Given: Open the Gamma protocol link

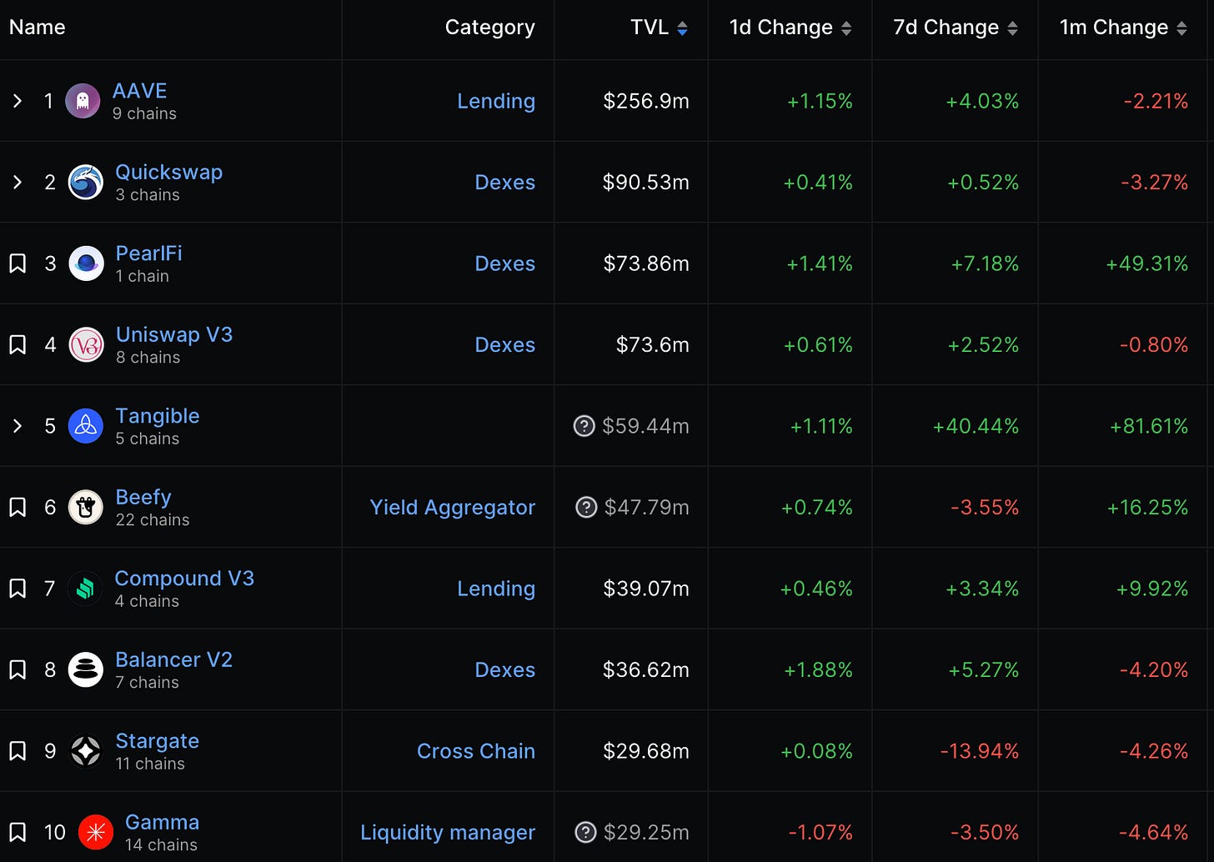Looking at the screenshot, I should pyautogui.click(x=163, y=822).
